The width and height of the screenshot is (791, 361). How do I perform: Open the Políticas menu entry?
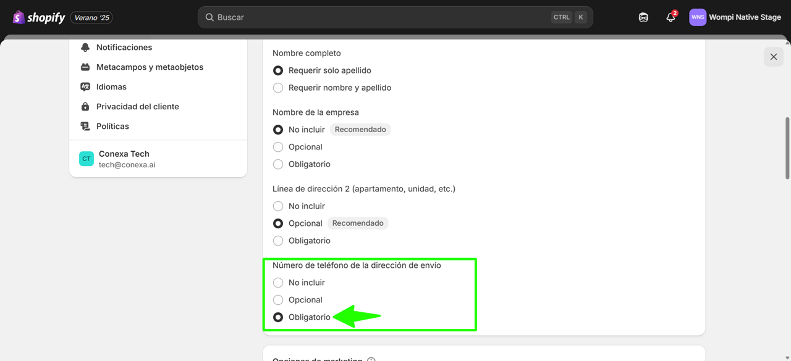(x=113, y=126)
